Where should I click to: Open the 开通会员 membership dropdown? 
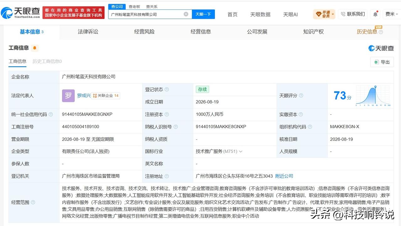point(324,14)
